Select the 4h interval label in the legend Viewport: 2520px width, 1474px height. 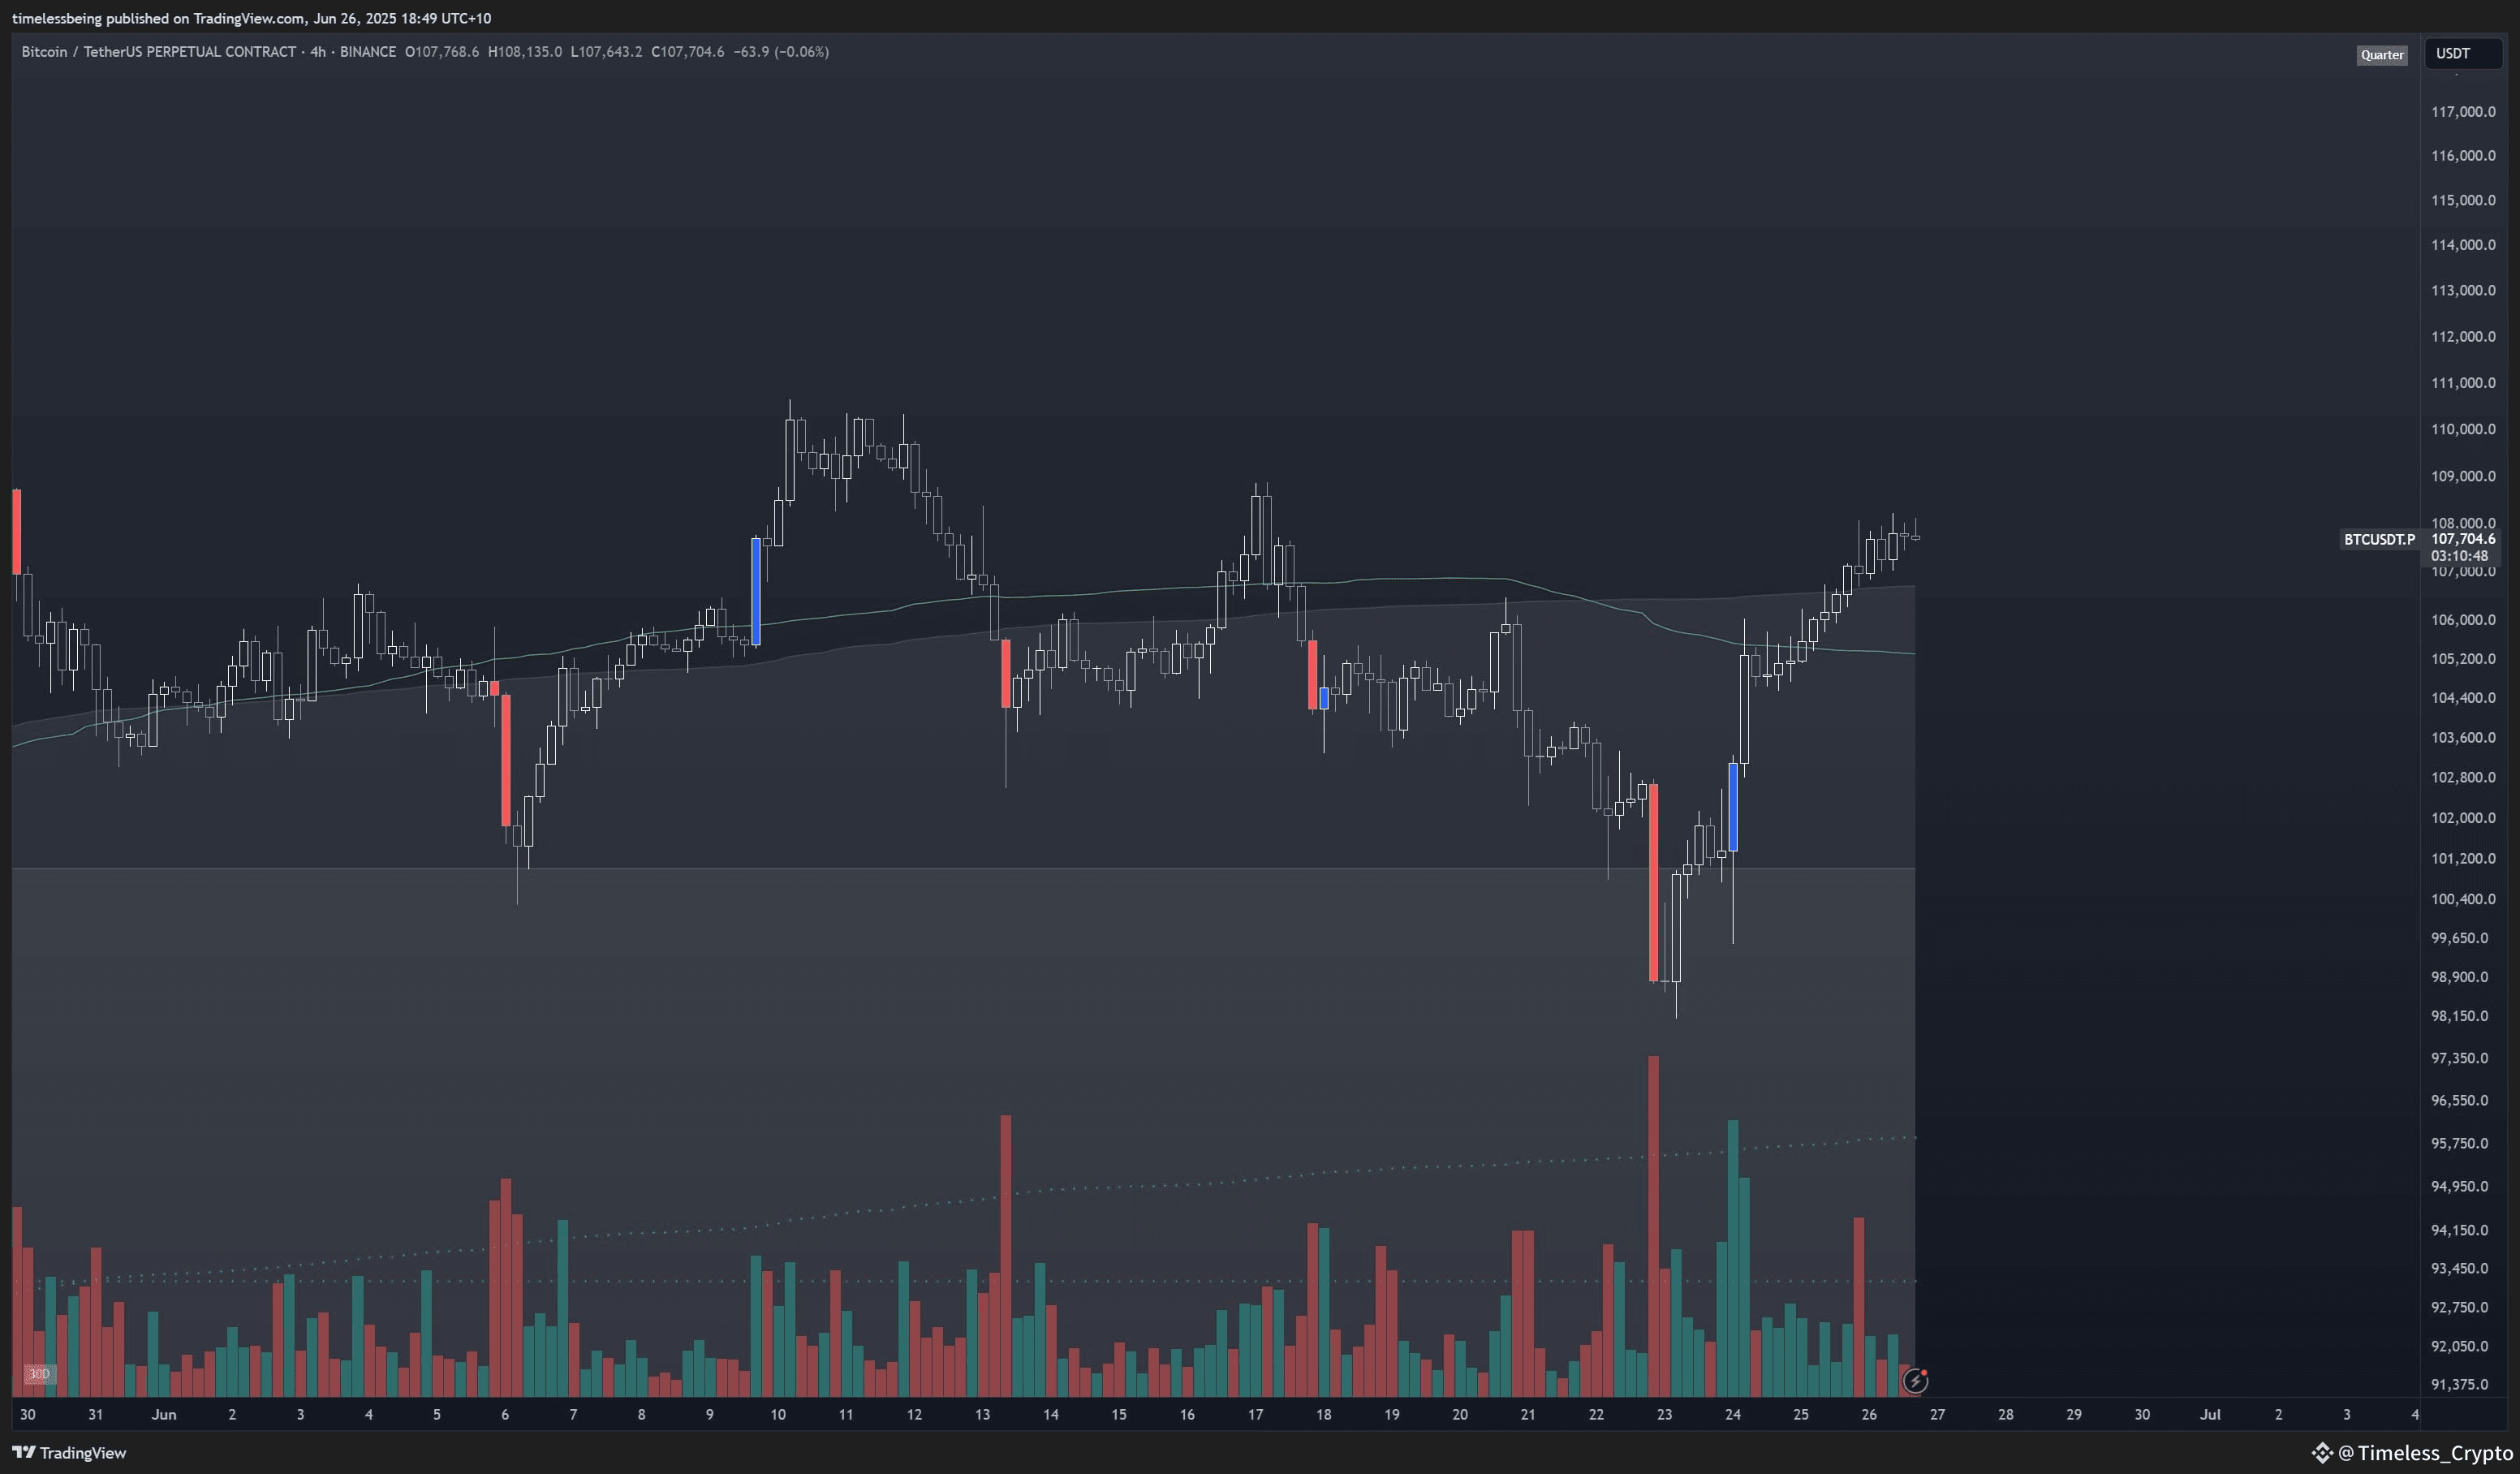(x=318, y=52)
